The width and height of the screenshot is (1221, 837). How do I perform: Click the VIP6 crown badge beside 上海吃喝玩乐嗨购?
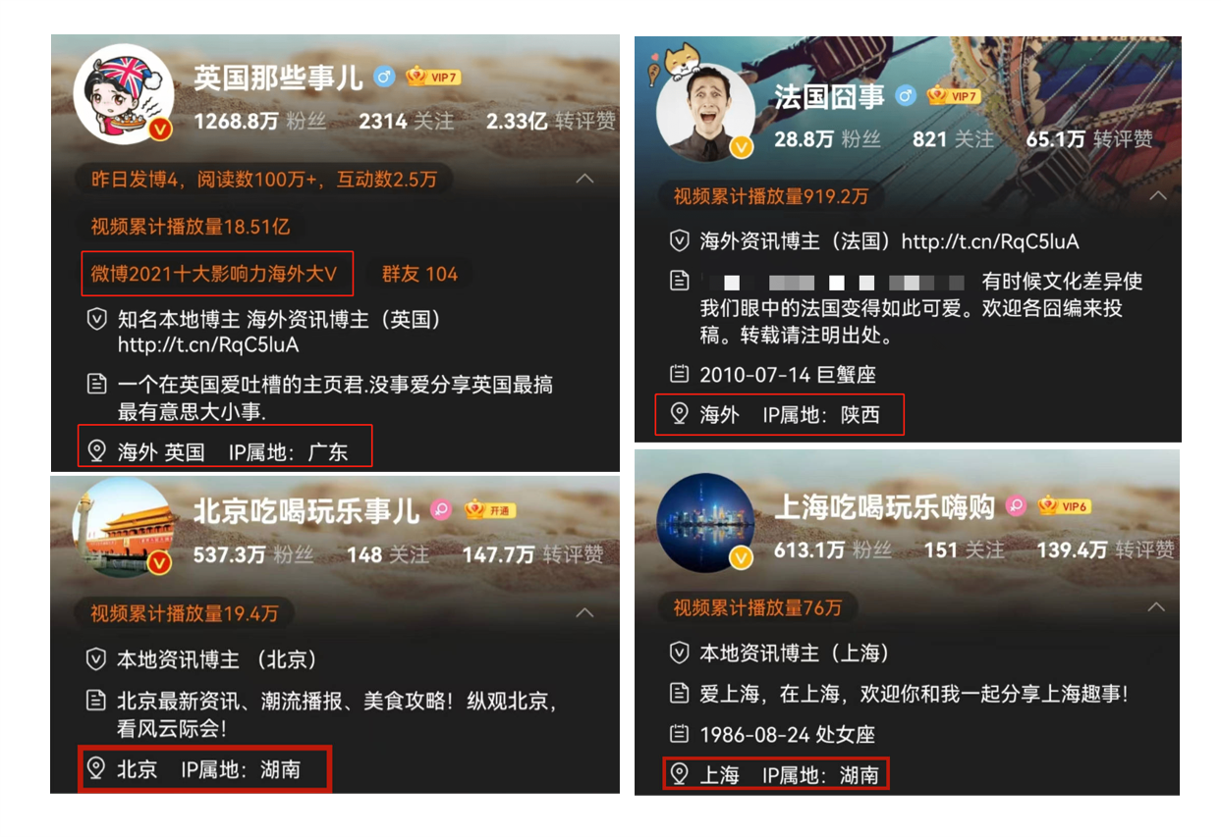pos(1064,506)
